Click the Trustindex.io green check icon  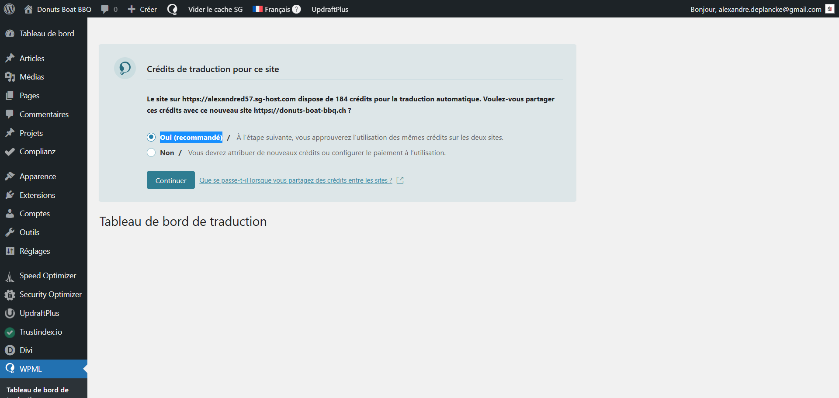10,332
